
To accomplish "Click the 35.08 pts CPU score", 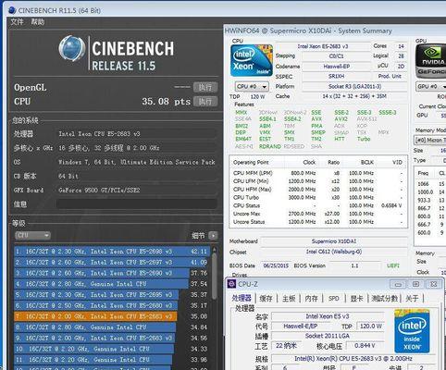I will (167, 102).
